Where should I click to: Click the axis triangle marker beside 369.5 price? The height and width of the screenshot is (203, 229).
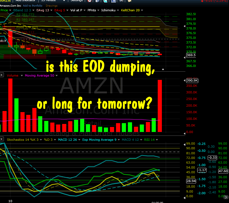click(185, 58)
